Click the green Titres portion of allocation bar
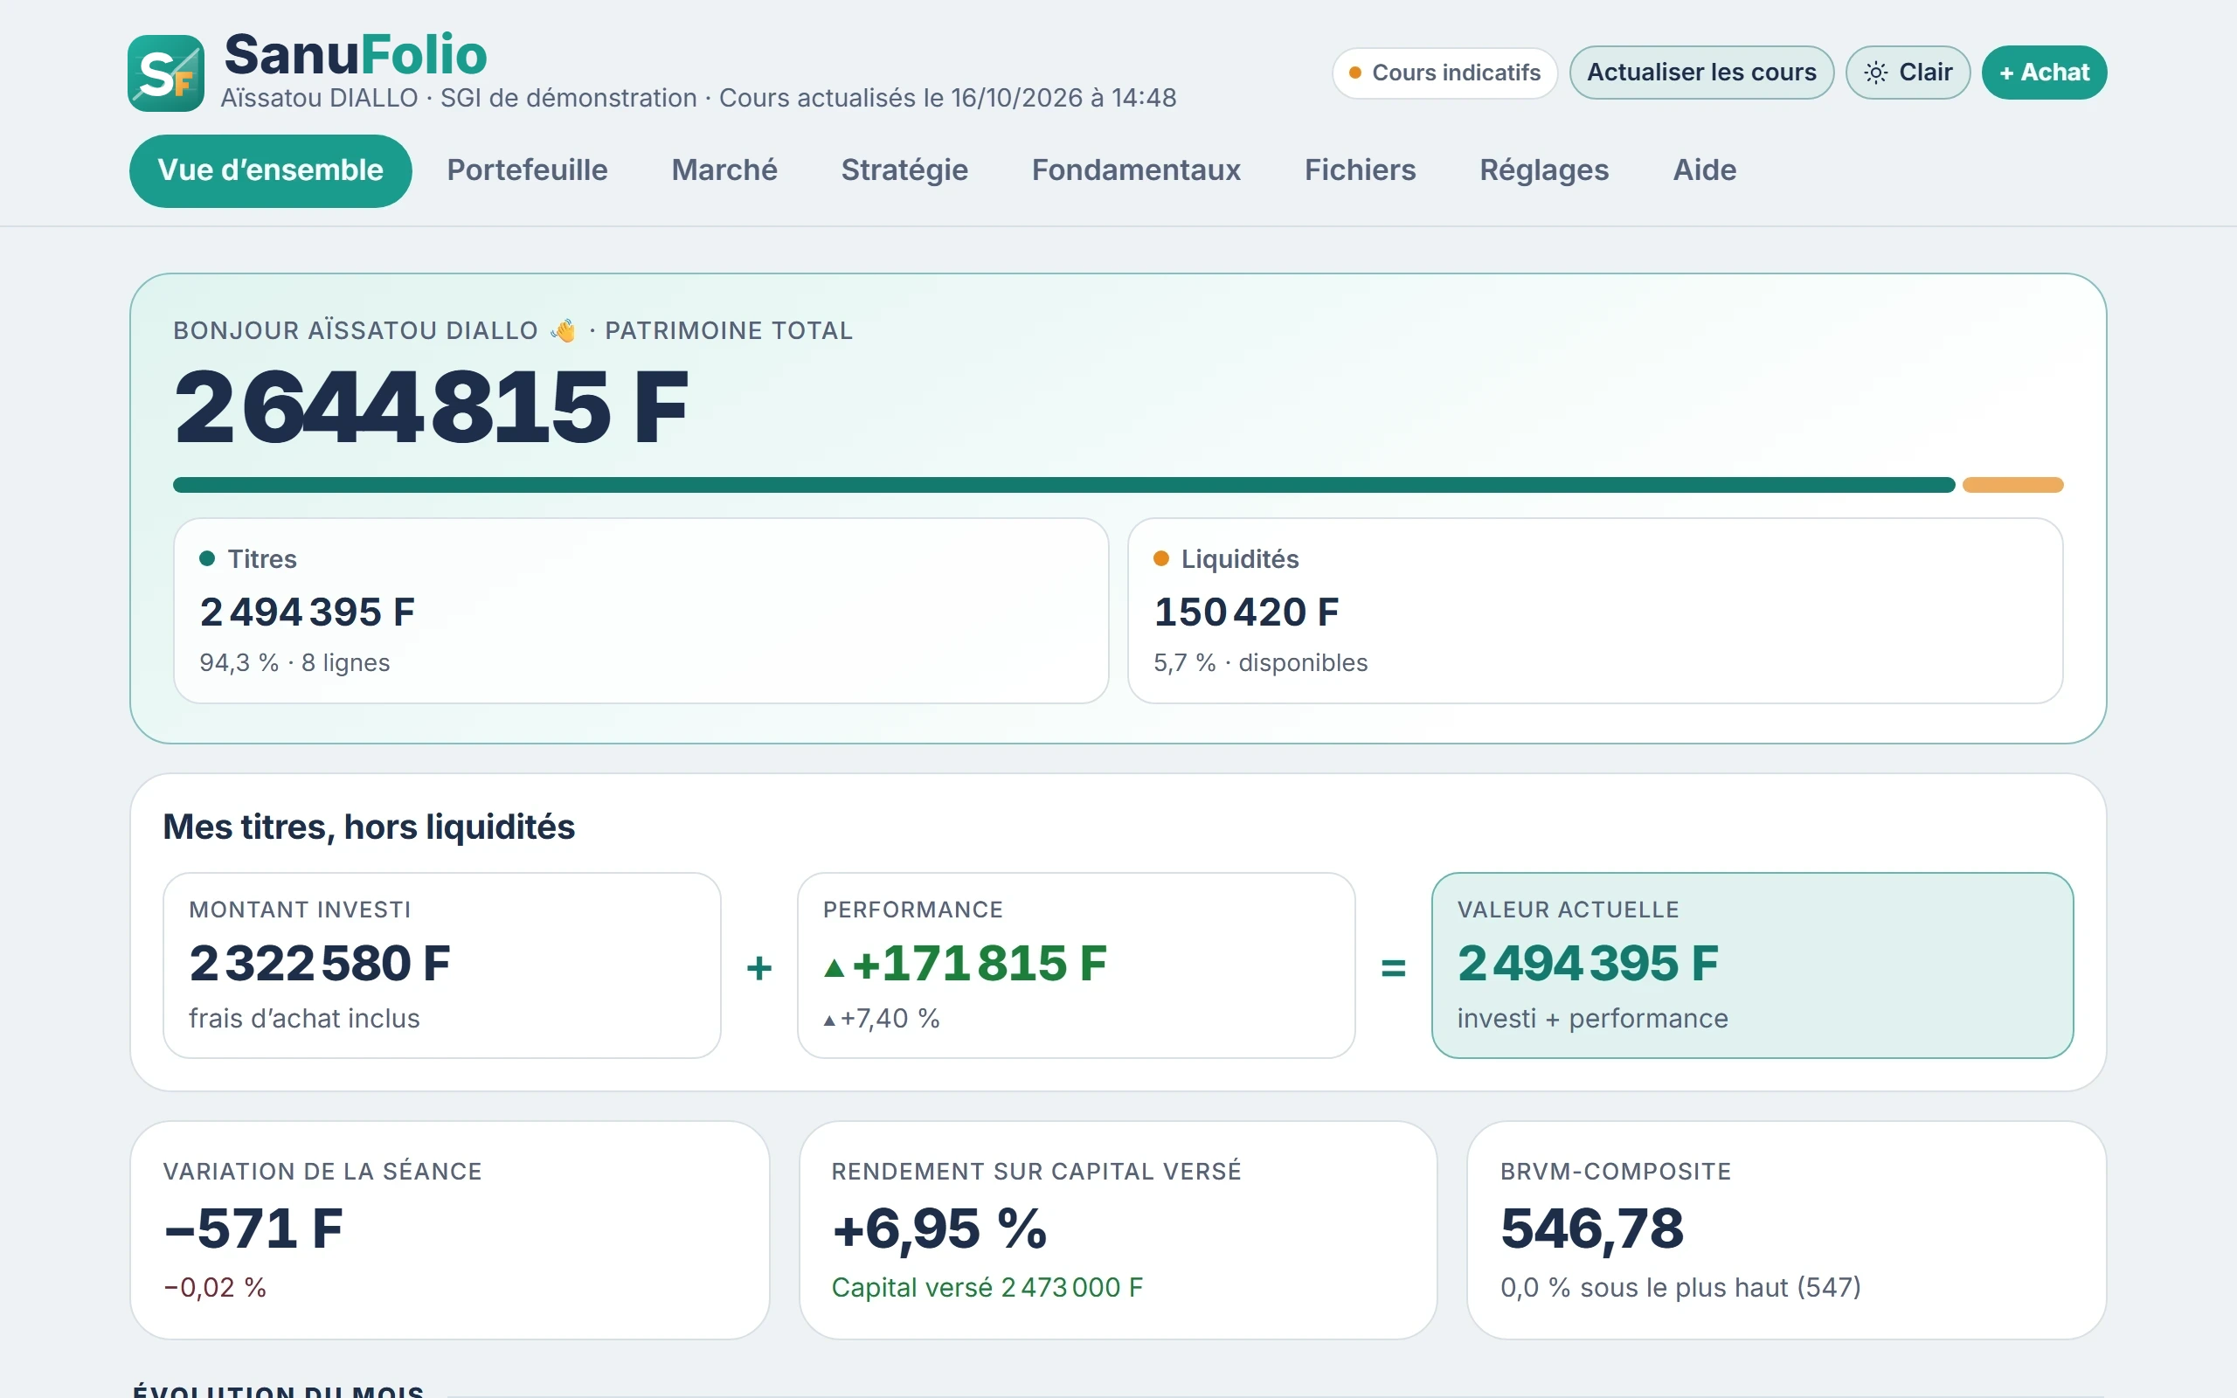This screenshot has width=2237, height=1398. pyautogui.click(x=1063, y=486)
